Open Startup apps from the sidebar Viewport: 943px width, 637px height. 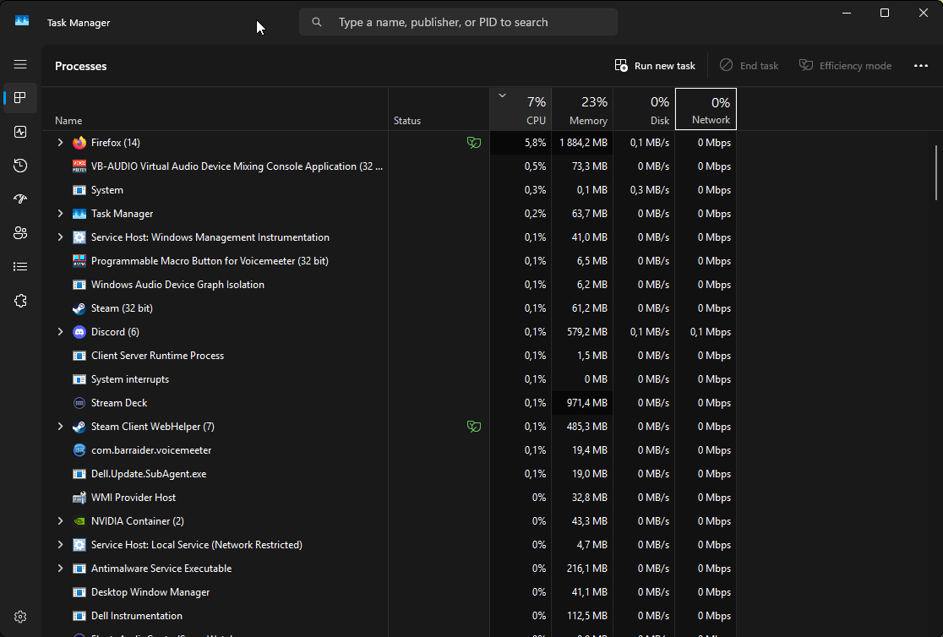click(x=20, y=199)
